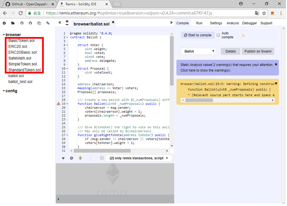This screenshot has width=287, height=206.
Task: Open the Settings tab
Action: [216, 23]
